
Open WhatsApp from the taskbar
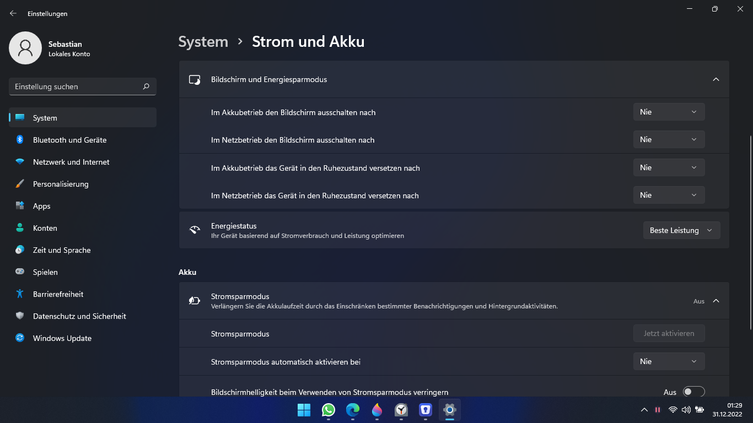pyautogui.click(x=329, y=410)
